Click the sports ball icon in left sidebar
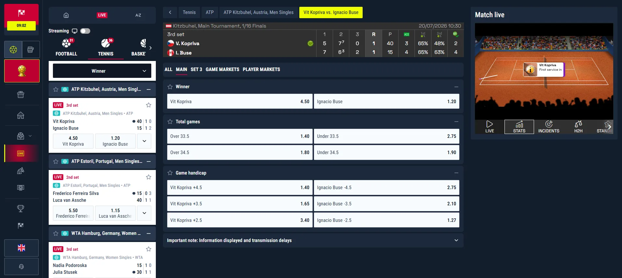Screen dimensions: 622x278 click(13, 50)
